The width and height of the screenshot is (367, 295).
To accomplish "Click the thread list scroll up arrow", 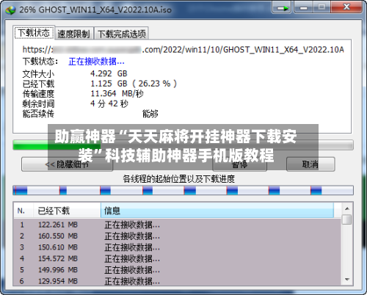I will pos(347,208).
